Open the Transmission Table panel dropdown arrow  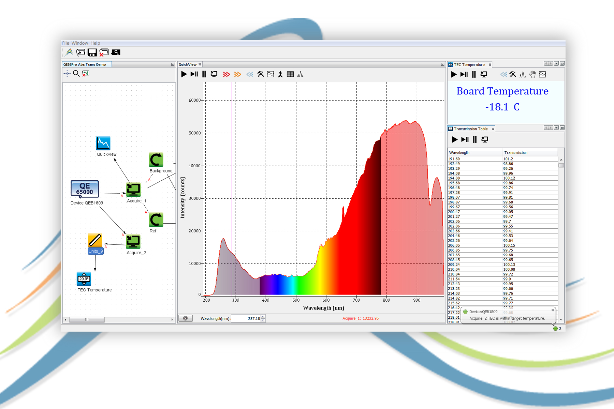556,128
